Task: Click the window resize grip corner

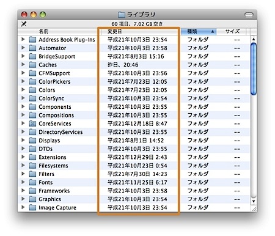Action: pyautogui.click(x=254, y=209)
